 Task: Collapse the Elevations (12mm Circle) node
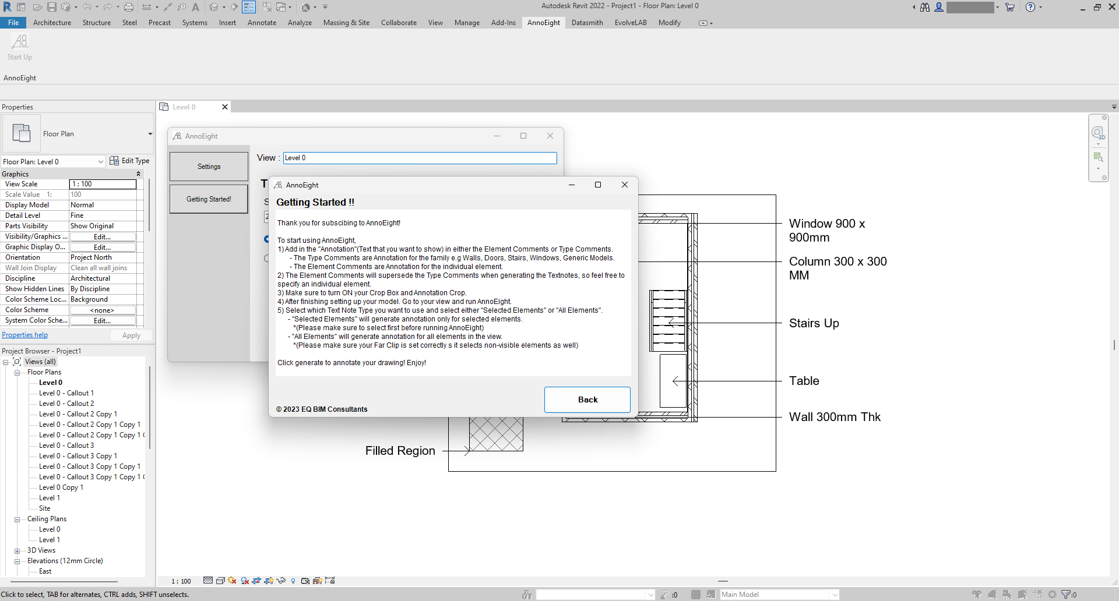[17, 561]
